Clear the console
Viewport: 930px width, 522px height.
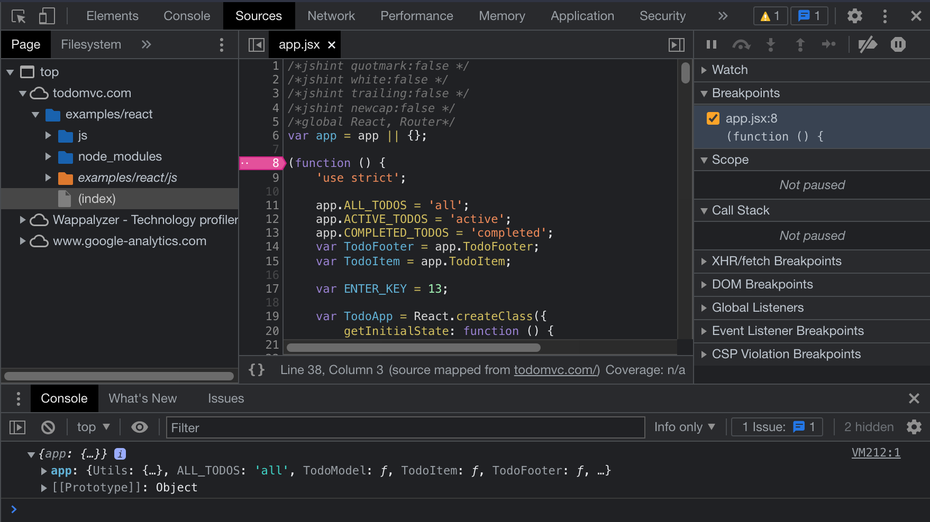pos(48,427)
